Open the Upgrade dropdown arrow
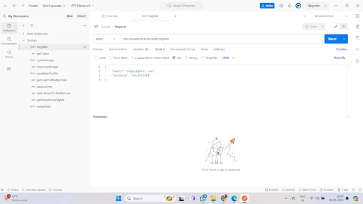 [x=325, y=5]
